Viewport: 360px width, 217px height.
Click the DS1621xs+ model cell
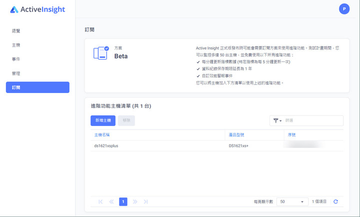(x=238, y=146)
